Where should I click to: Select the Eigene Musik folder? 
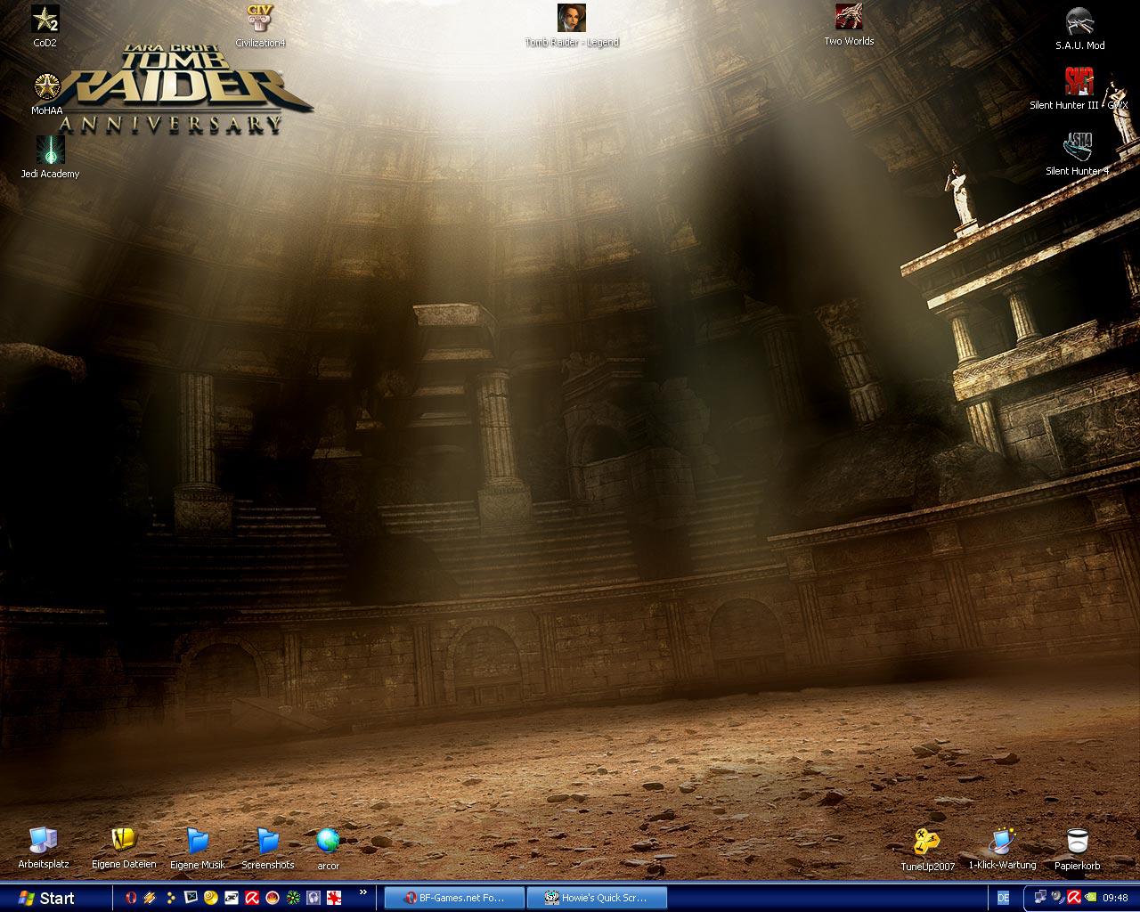coord(198,848)
